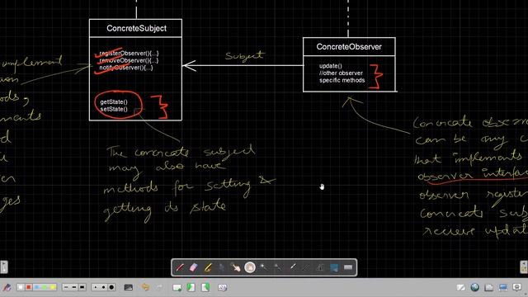
Task: Click the erase page icon
Action: point(222,287)
